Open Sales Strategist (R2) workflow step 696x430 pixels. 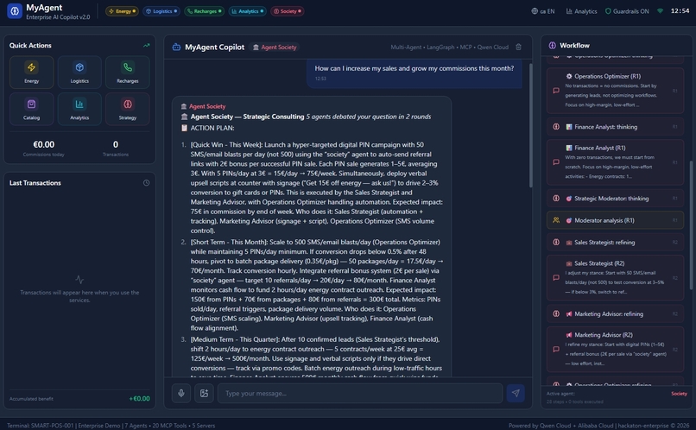[615, 277]
